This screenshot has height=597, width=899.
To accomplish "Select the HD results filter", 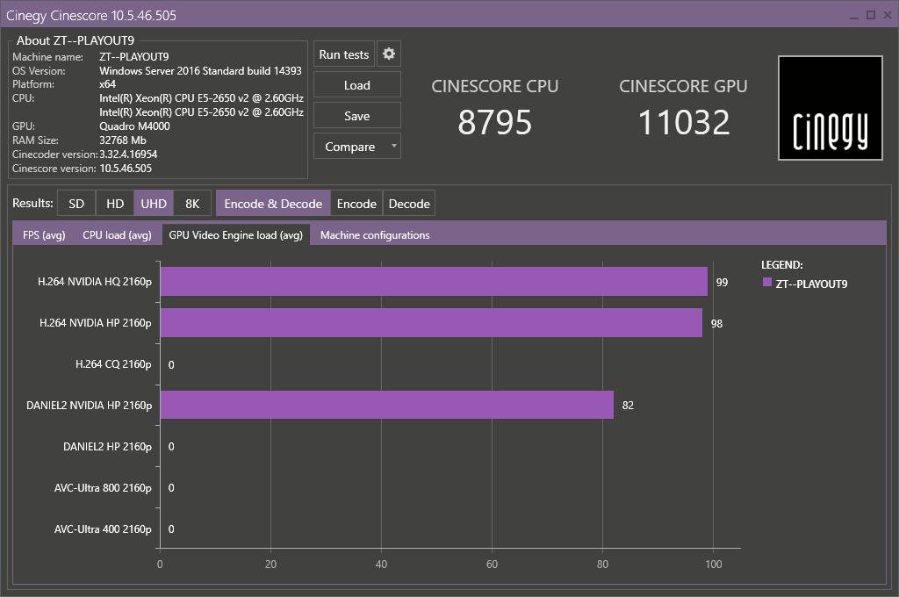I will click(115, 204).
